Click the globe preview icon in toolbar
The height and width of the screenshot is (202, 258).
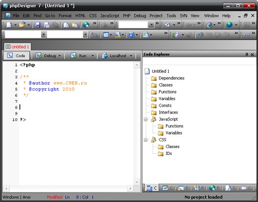[86, 25]
